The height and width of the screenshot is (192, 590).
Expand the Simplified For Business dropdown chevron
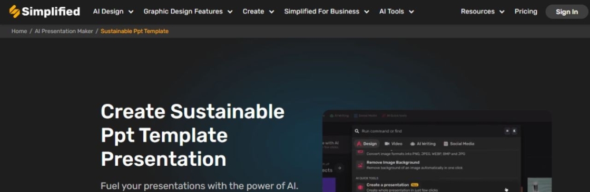[367, 12]
